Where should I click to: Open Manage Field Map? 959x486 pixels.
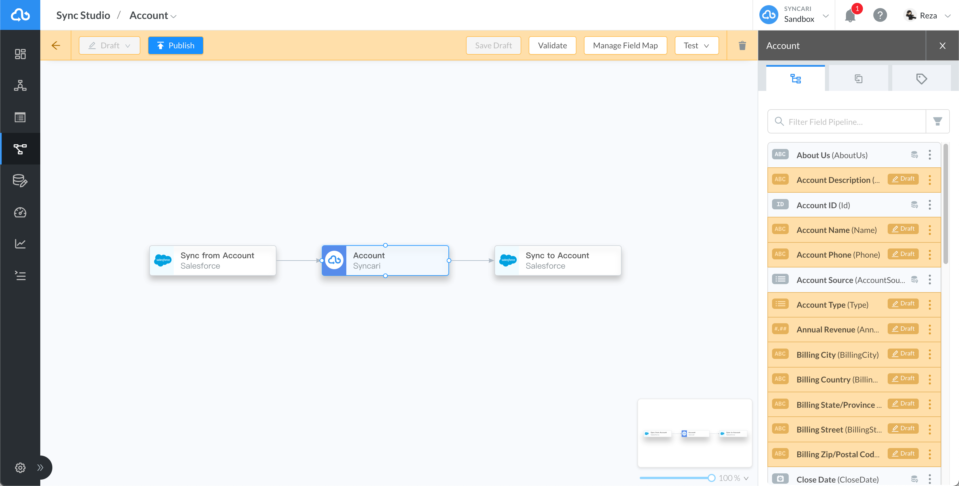(625, 45)
